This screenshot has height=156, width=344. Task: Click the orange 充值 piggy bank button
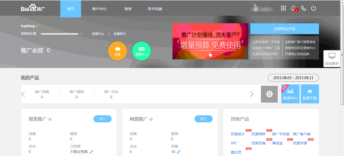click(x=117, y=51)
